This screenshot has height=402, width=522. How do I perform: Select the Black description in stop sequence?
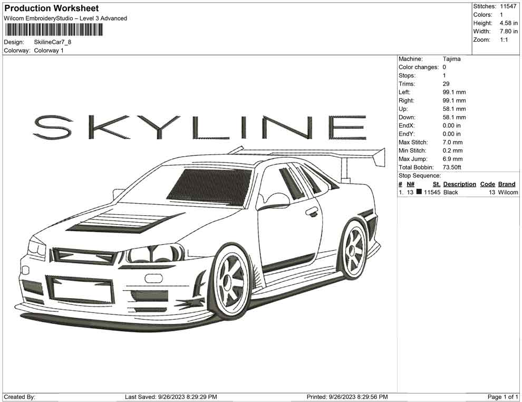tap(450, 192)
